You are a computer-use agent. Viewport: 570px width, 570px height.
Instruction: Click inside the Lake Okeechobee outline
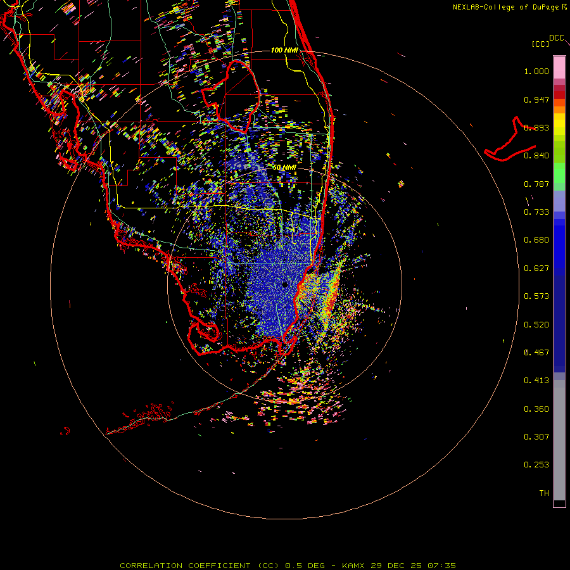point(236,96)
